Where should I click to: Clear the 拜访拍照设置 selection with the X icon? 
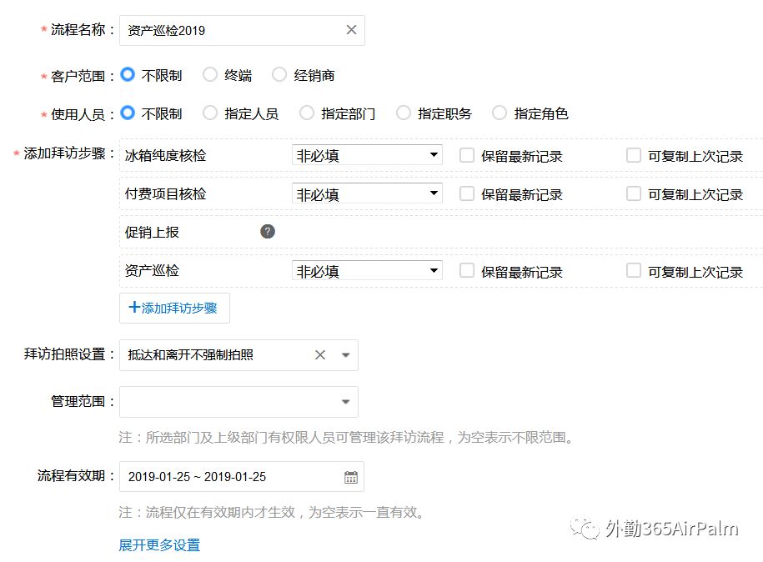[320, 354]
